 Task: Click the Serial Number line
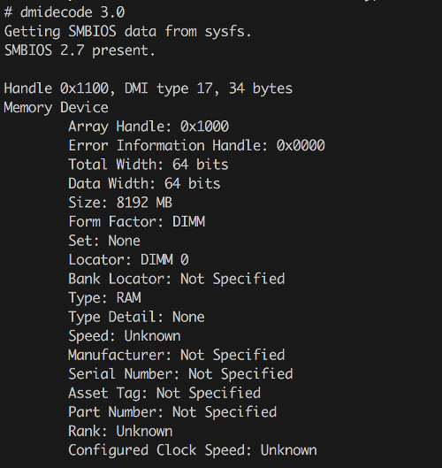(180, 374)
